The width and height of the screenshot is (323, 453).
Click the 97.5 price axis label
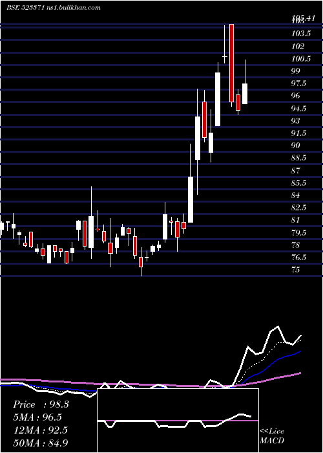click(x=299, y=83)
